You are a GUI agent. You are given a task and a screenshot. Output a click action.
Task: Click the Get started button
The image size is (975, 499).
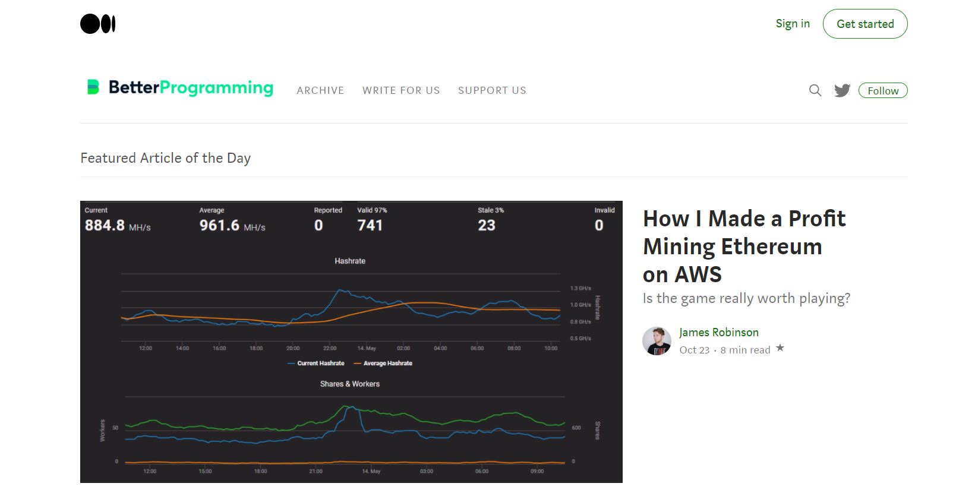coord(865,24)
